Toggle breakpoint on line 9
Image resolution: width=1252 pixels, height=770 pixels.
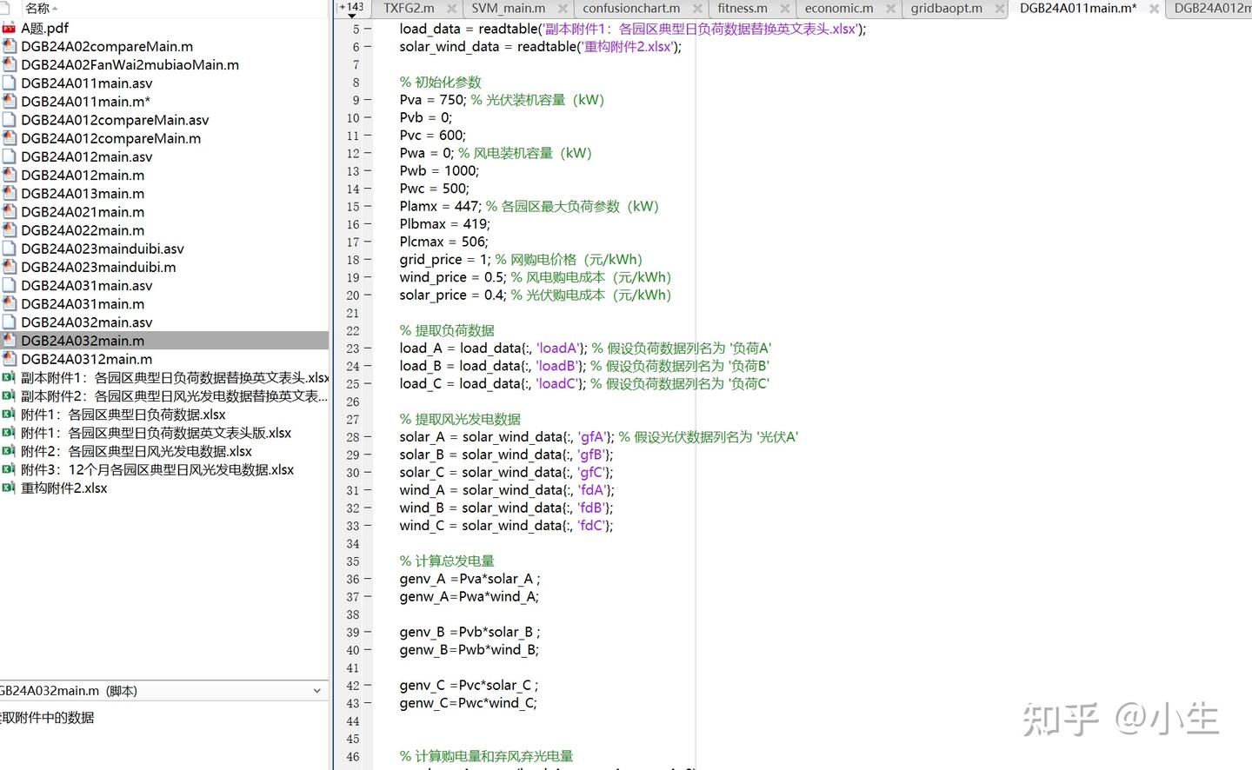click(367, 100)
